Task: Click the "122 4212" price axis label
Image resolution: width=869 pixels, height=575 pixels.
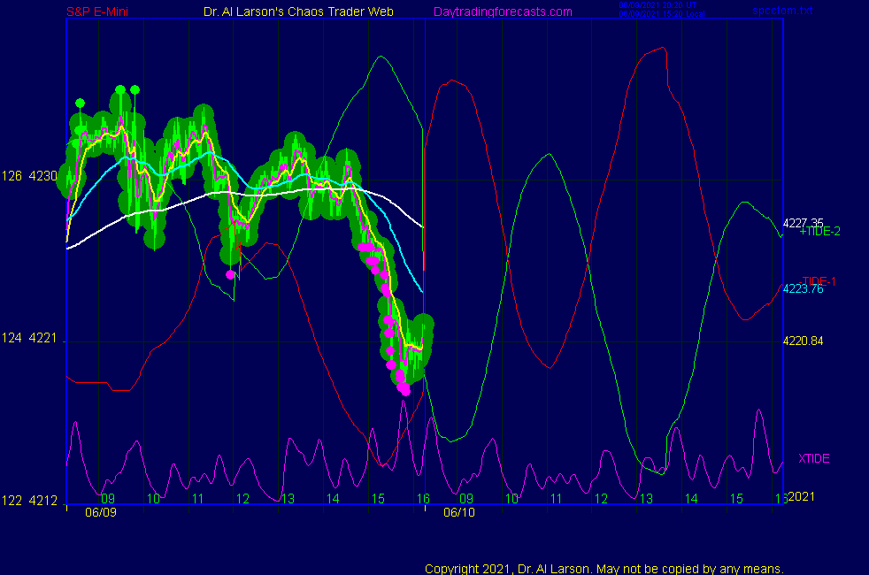Action: (29, 501)
